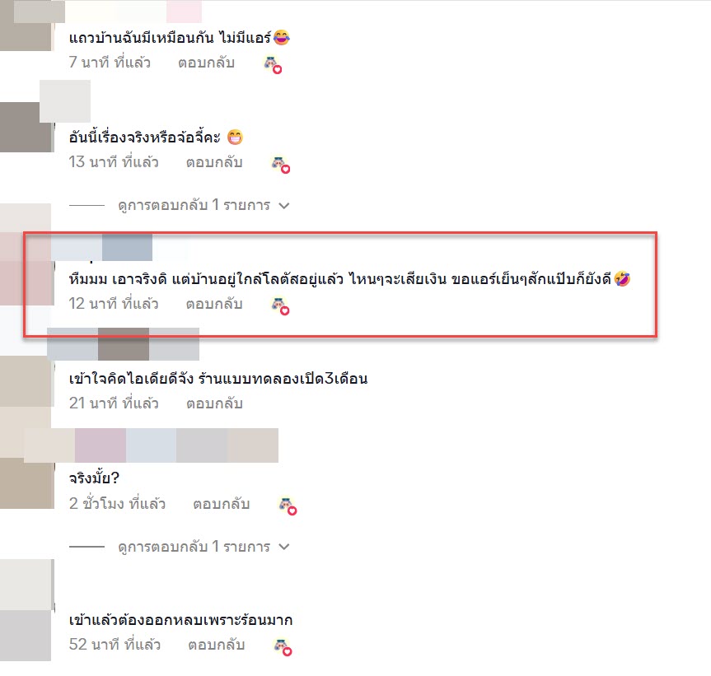Click the reaction icon under the 7 นาที comment
Viewport: 711px width, 676px height.
pos(273,65)
